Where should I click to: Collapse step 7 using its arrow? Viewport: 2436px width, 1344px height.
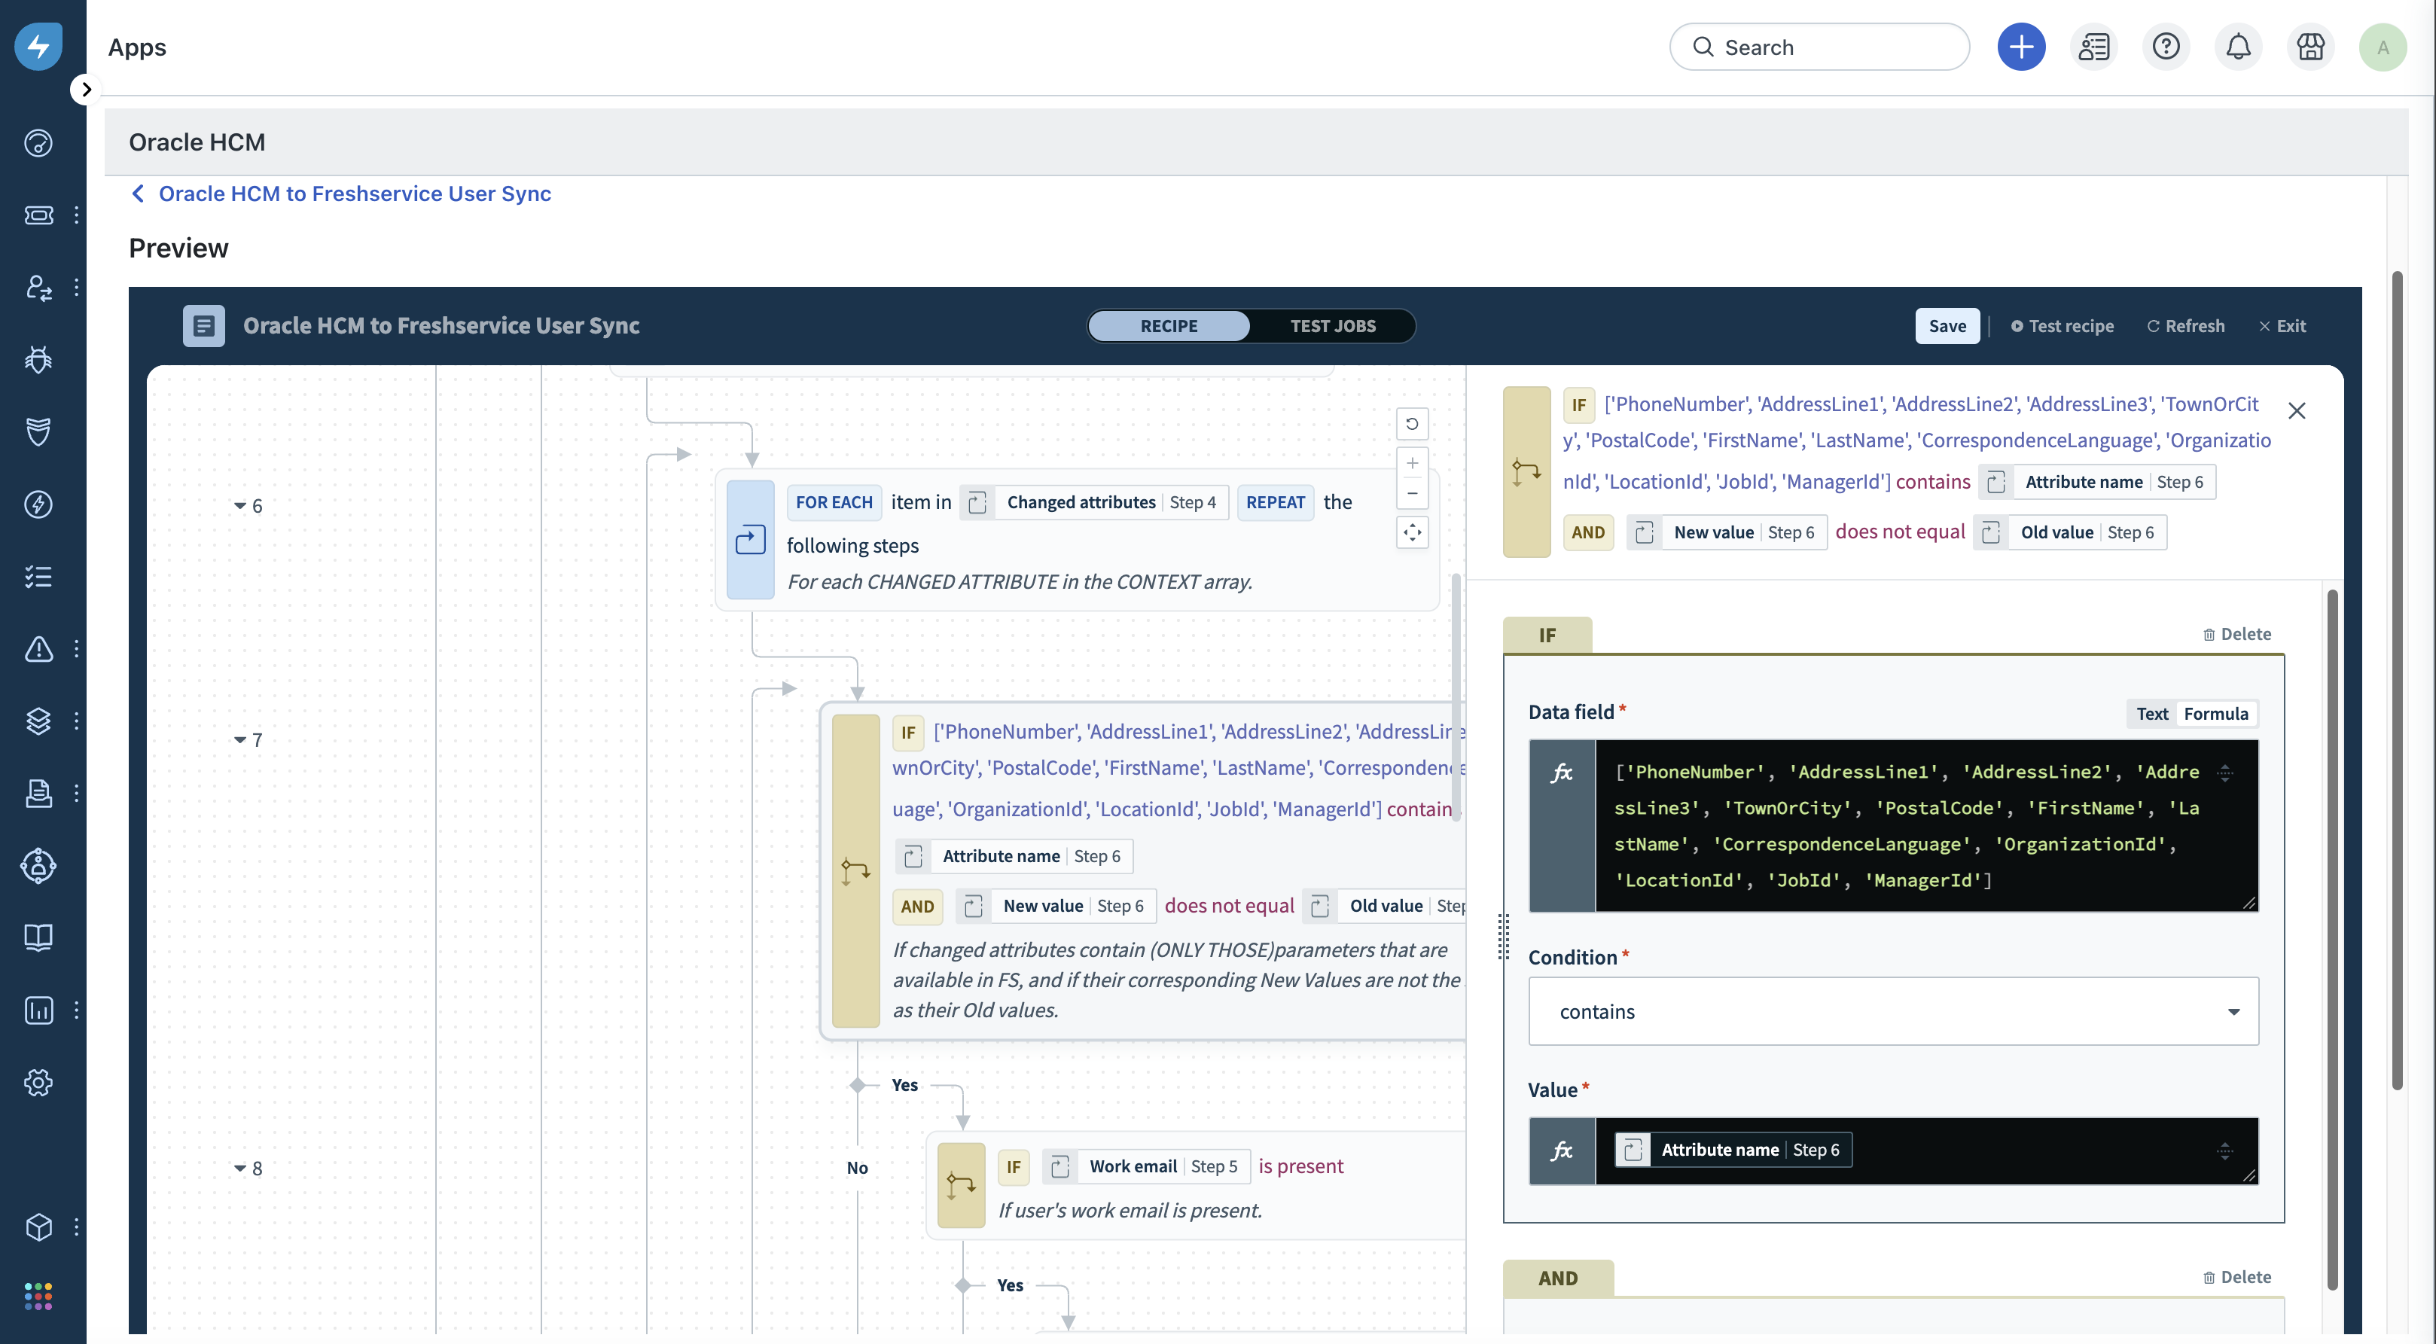pyautogui.click(x=240, y=739)
